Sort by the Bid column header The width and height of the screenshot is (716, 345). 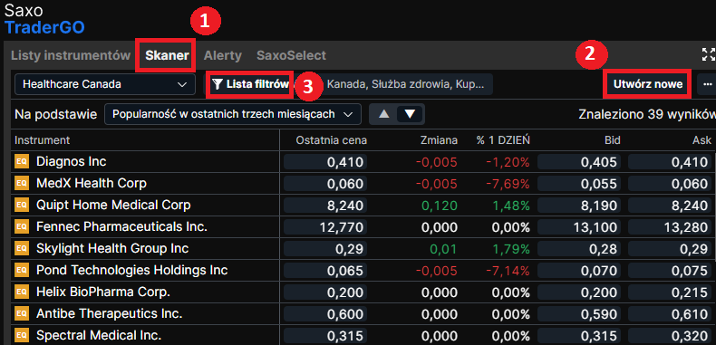[613, 140]
